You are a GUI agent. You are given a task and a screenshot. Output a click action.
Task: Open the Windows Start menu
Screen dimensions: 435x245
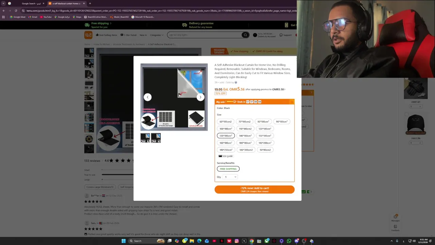click(x=124, y=241)
